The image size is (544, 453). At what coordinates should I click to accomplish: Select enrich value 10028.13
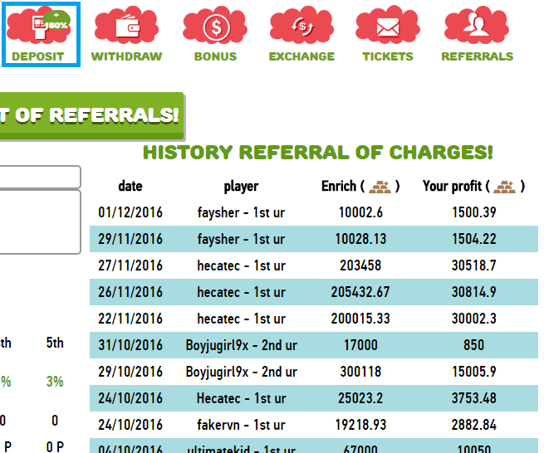pos(360,239)
